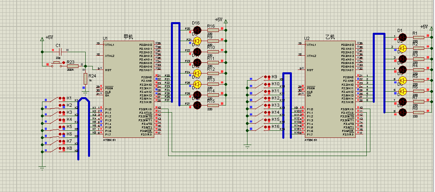Select resistor R7
Viewport: 435px width, 192px height.
[x=418, y=102]
